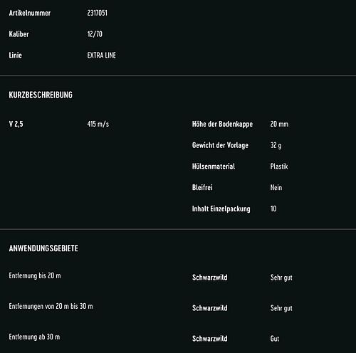Click the Höhe der Bodenkappe label
The height and width of the screenshot is (353, 356).
coord(222,124)
